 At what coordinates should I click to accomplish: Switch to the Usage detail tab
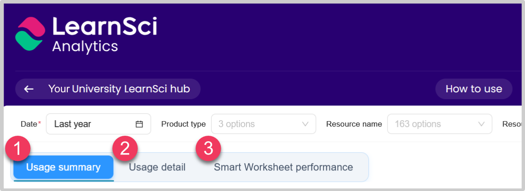(157, 167)
